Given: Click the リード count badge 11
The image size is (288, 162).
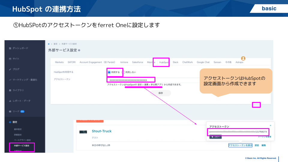Looking at the screenshot, I should tap(22, 112).
